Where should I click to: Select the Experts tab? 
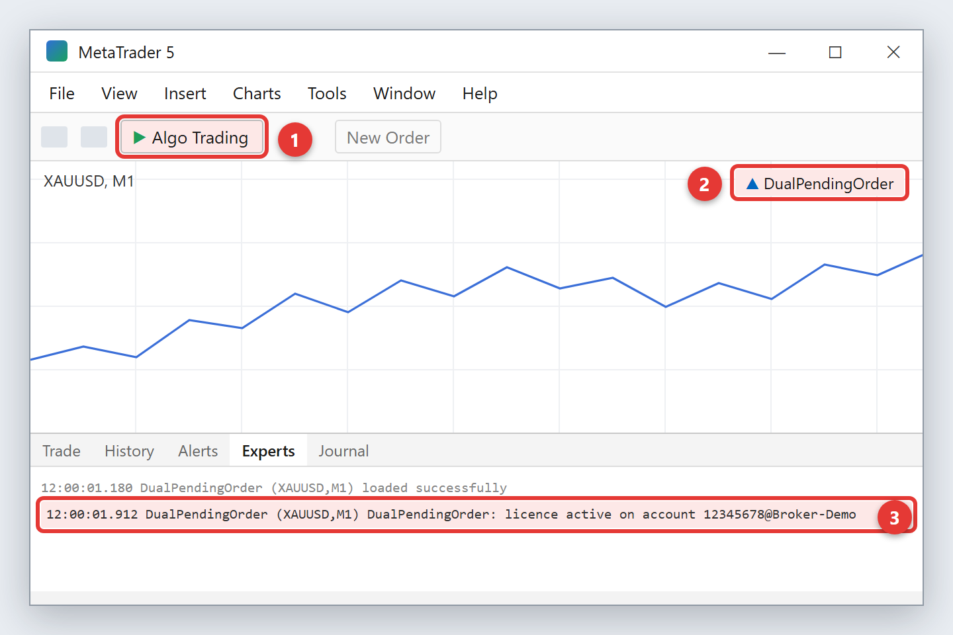268,451
